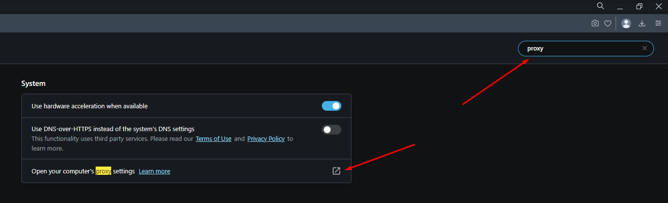This screenshot has height=203, width=668.
Task: Focus the settings search field containing proxy
Action: 586,49
